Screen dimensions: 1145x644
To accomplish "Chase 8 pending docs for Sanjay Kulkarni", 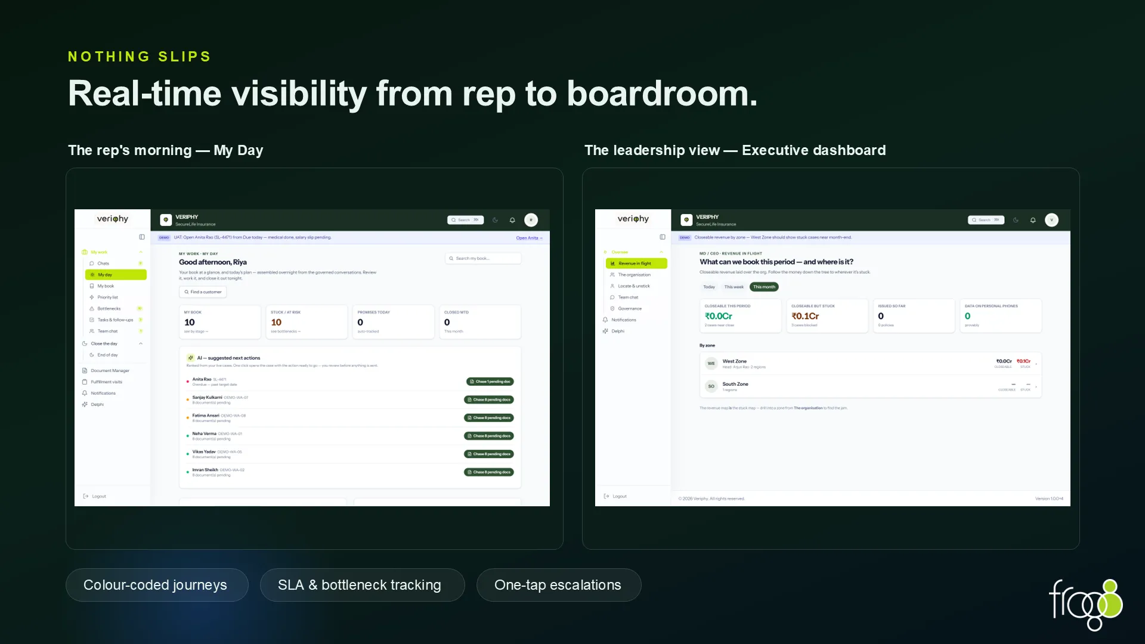I will tap(489, 400).
